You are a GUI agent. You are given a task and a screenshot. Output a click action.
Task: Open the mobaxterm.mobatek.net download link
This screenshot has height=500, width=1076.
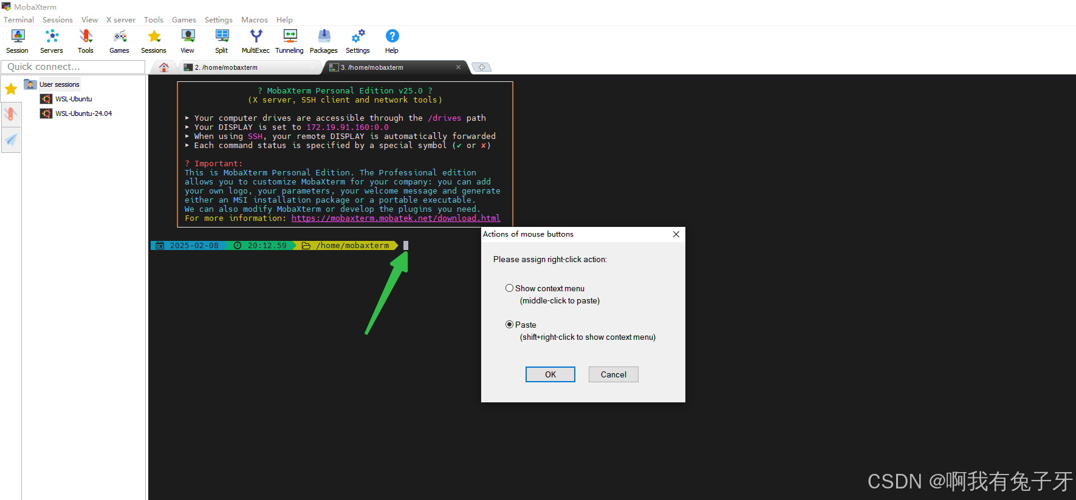coord(396,218)
